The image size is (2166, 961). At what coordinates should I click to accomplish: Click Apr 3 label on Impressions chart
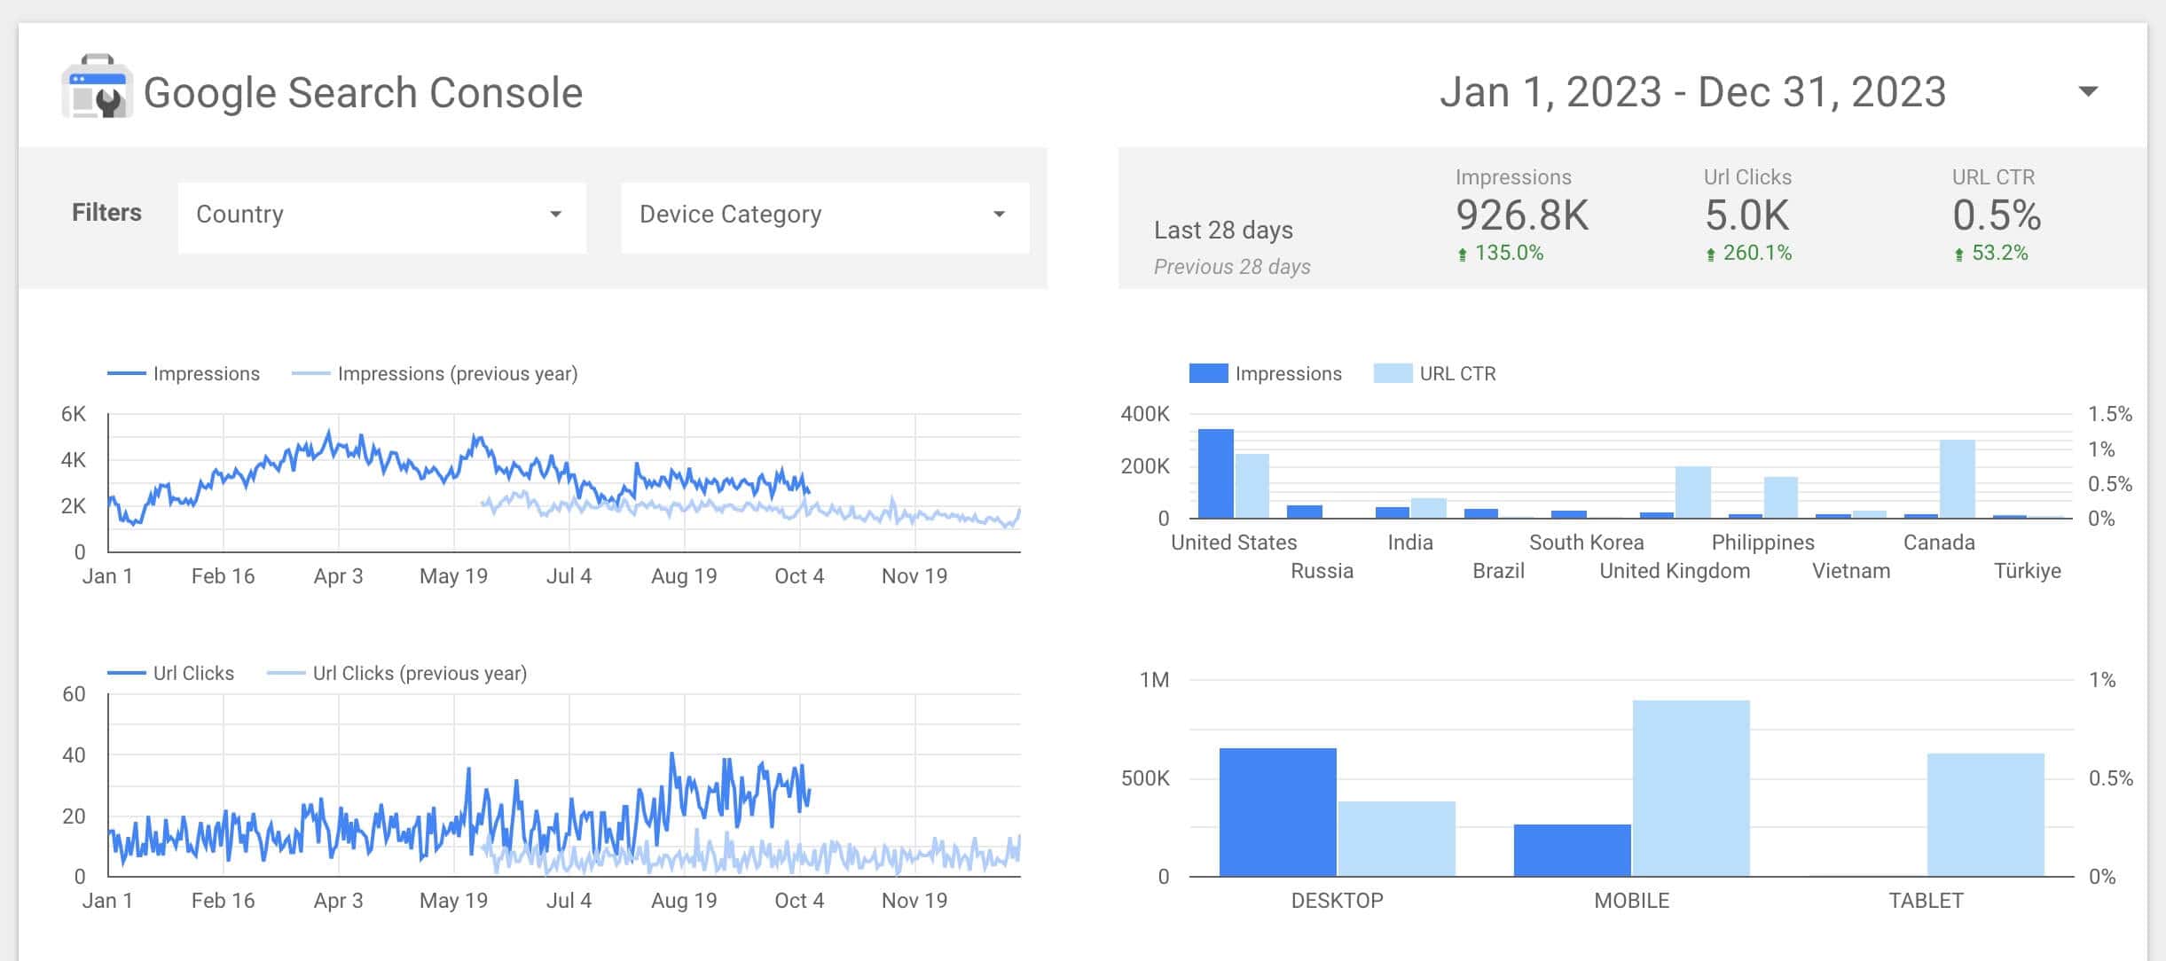point(338,576)
